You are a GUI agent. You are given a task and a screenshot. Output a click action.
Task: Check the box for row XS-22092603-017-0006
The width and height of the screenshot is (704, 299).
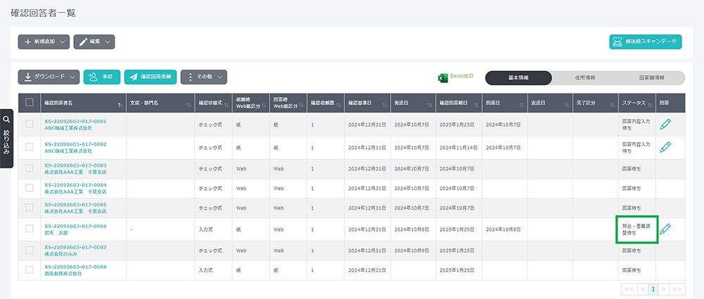pyautogui.click(x=30, y=229)
